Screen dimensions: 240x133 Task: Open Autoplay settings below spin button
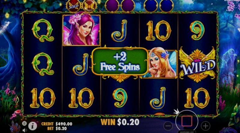coord(187,132)
